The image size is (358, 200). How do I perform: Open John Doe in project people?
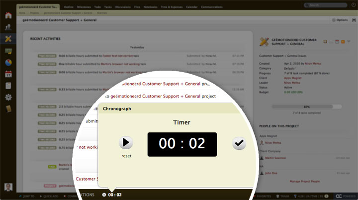point(271,173)
